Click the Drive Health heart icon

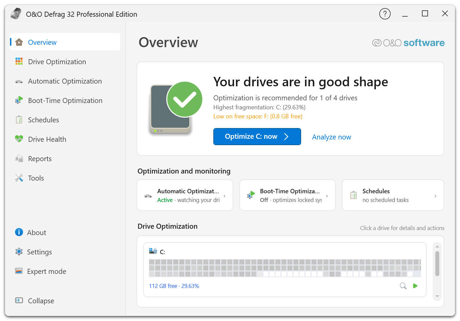(x=19, y=139)
